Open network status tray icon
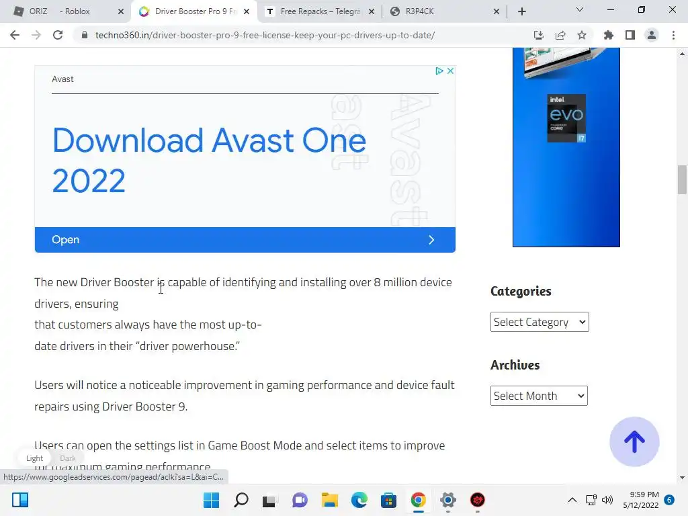 591,500
